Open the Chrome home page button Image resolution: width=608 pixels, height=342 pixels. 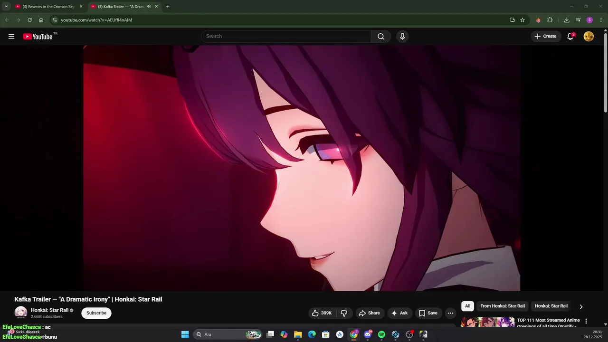(41, 20)
